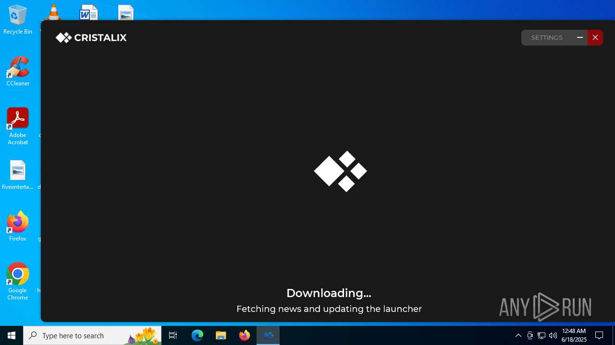
Task: Select the VLC cone desktop icon
Action: 53,12
